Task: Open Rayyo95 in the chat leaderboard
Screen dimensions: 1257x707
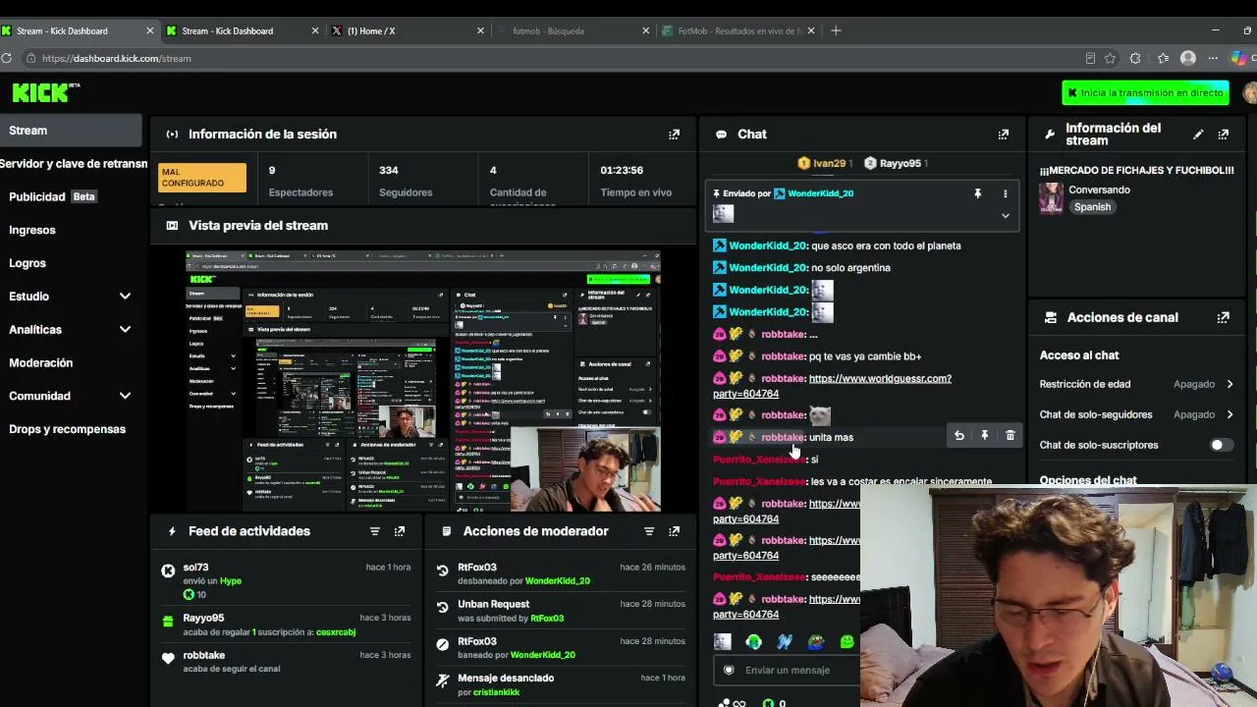Action: point(895,163)
